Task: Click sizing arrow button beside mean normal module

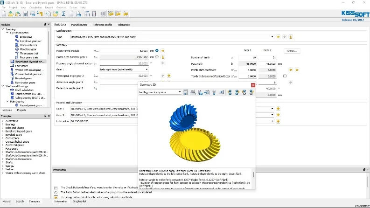Action: 163,50
